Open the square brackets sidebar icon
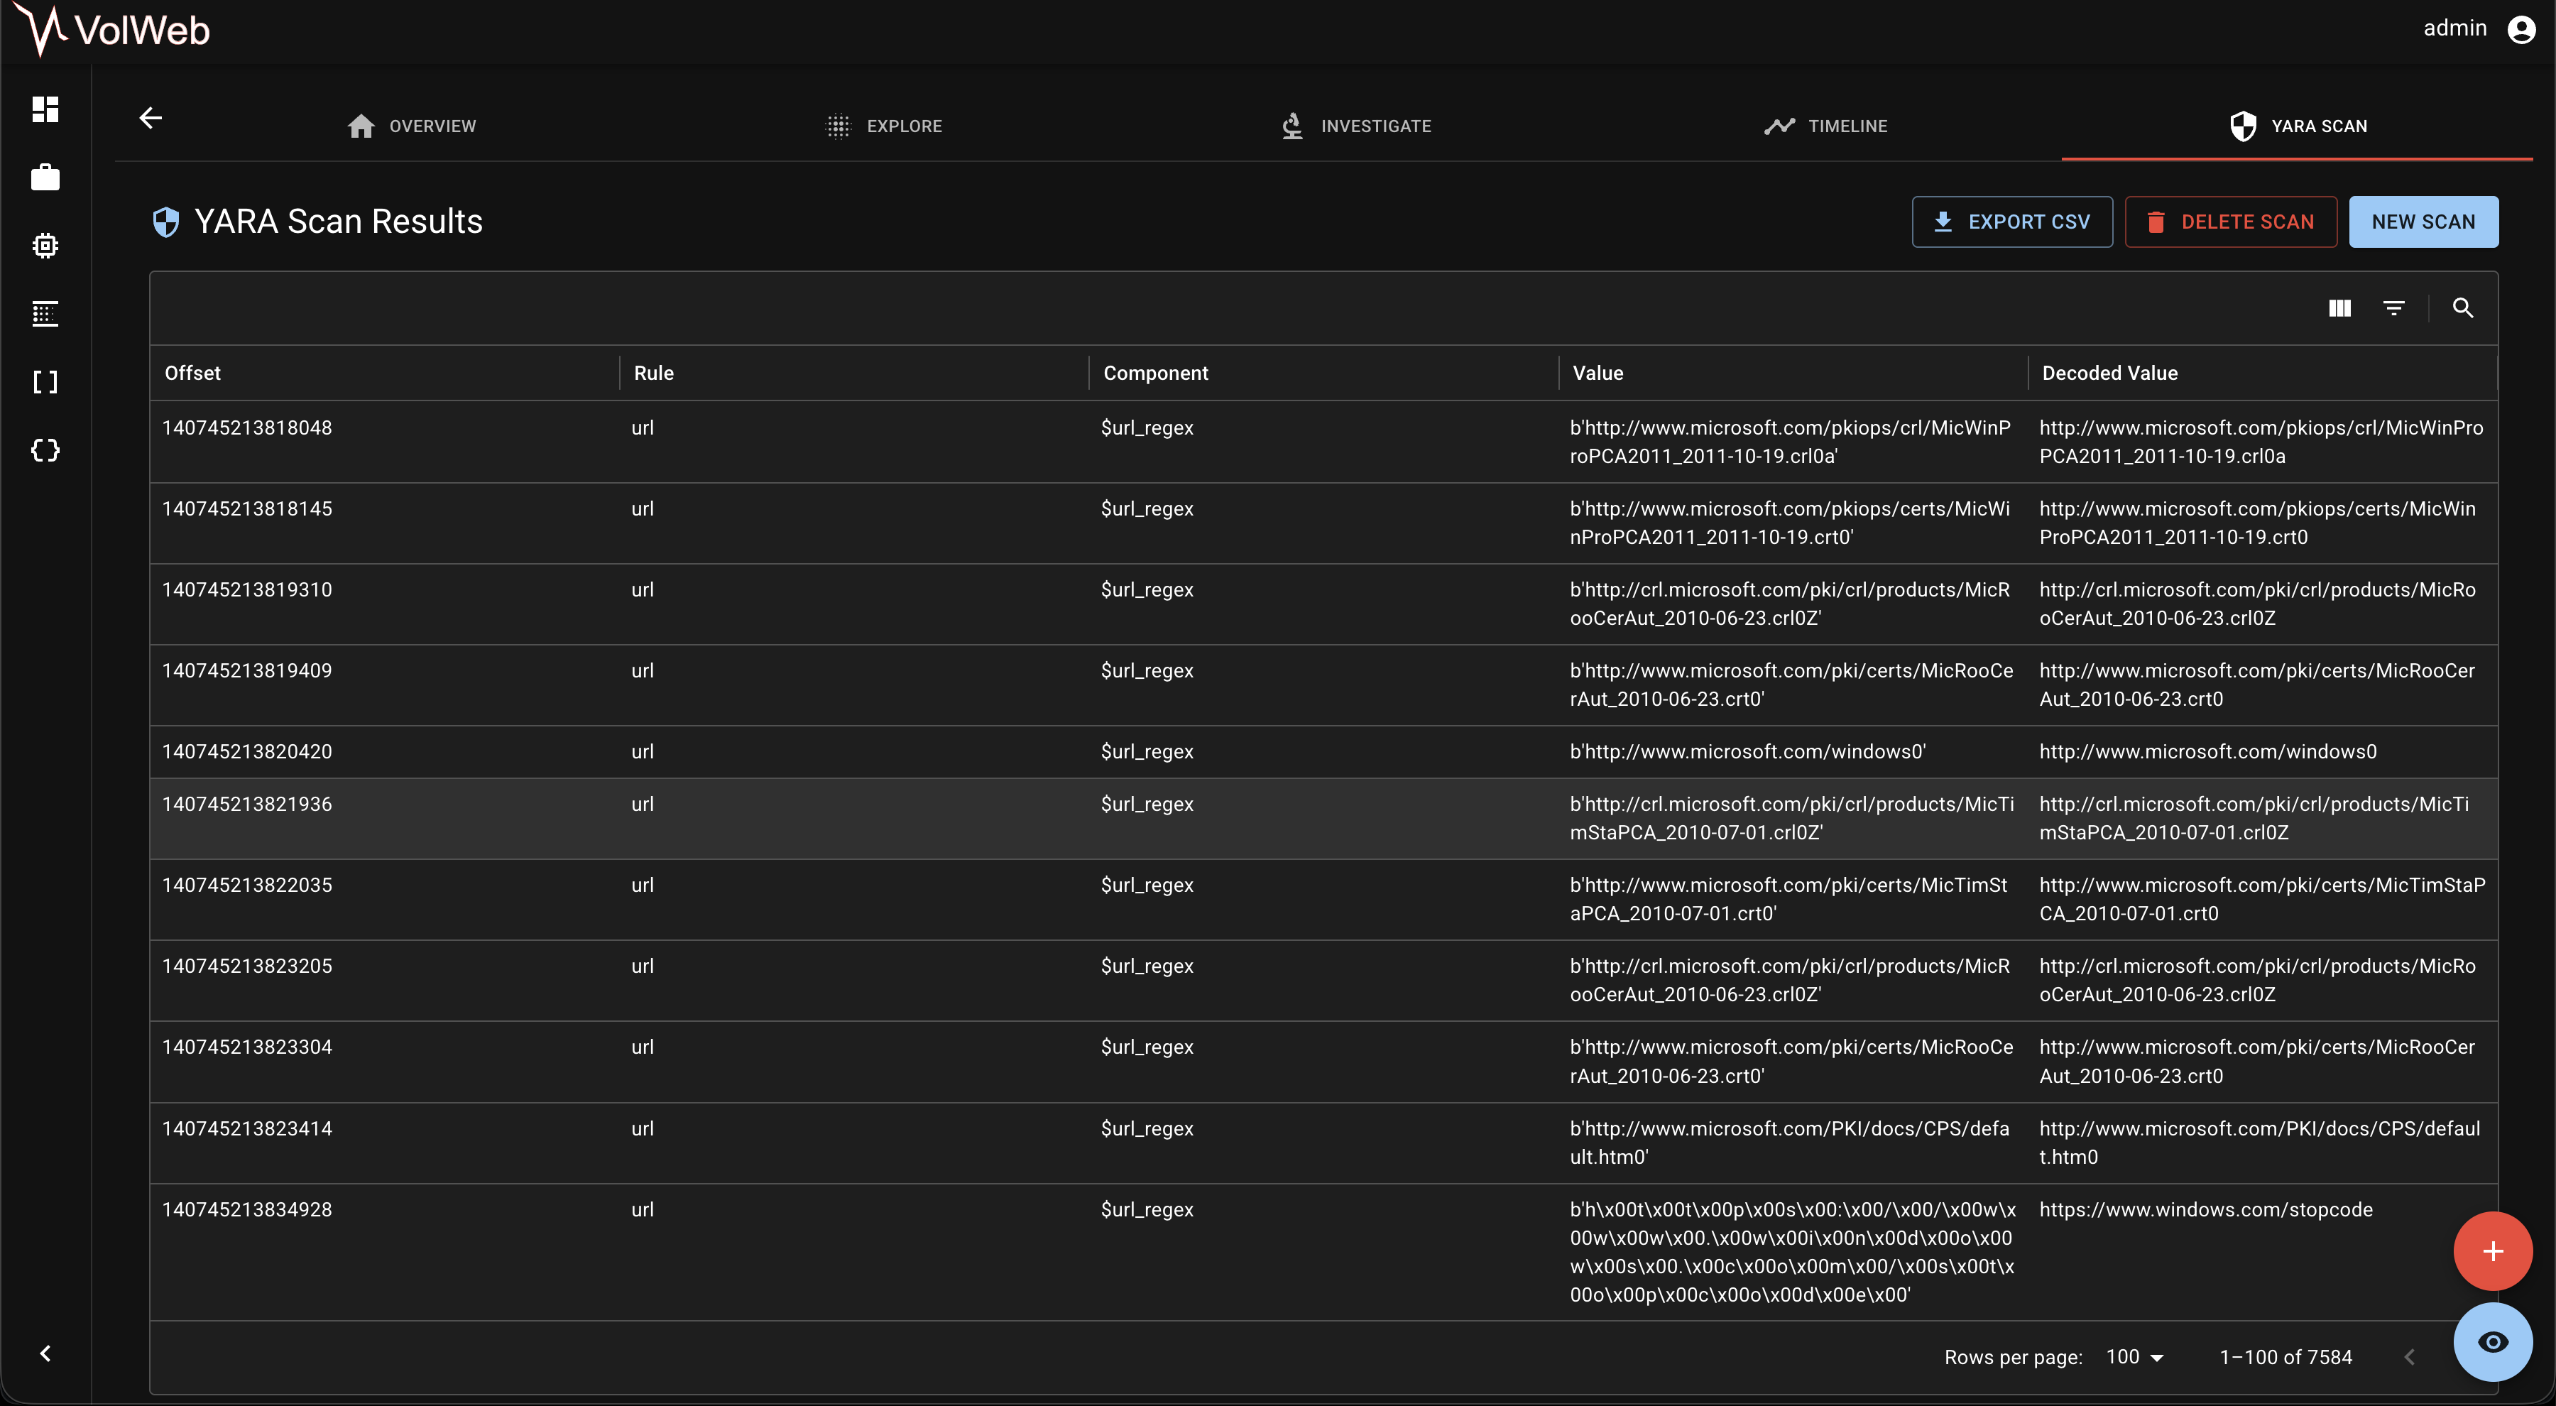This screenshot has width=2556, height=1406. (x=45, y=382)
